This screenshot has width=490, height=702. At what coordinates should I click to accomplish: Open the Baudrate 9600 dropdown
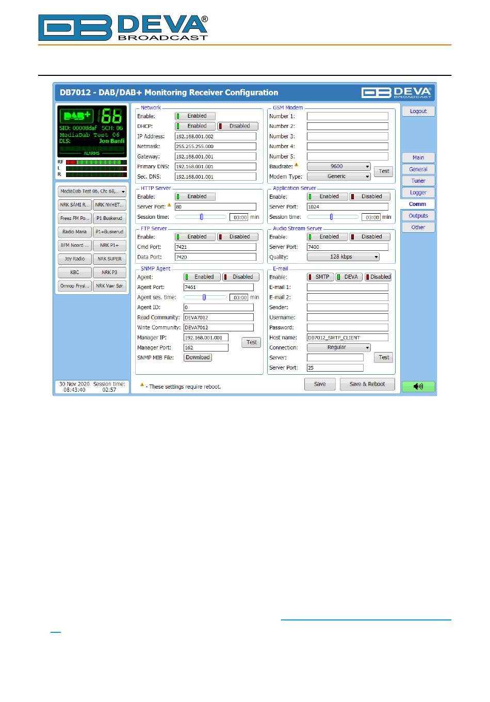[339, 166]
